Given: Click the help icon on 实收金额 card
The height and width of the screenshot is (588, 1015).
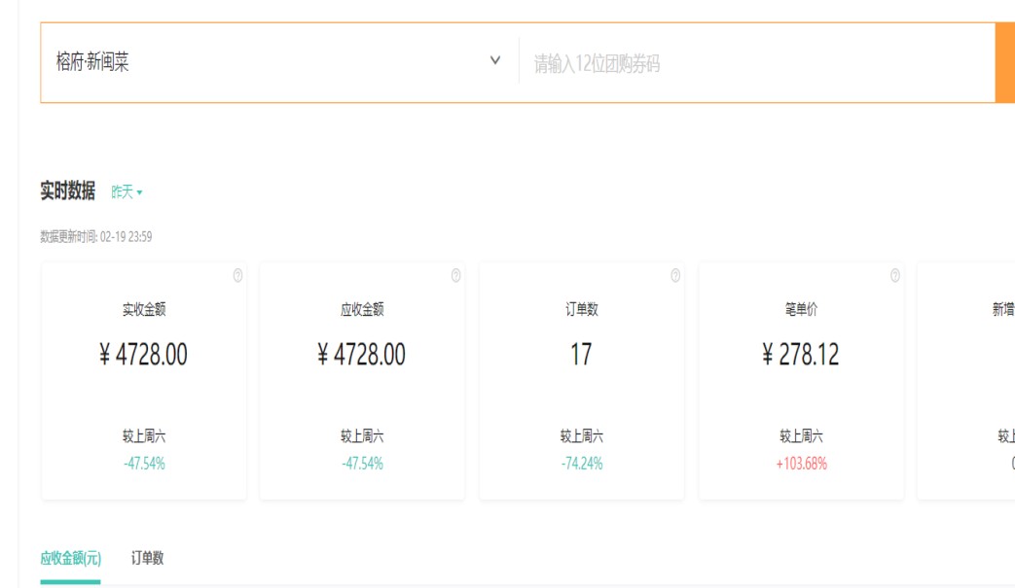Looking at the screenshot, I should click(238, 276).
